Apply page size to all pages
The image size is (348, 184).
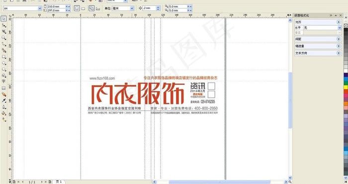(x=91, y=8)
